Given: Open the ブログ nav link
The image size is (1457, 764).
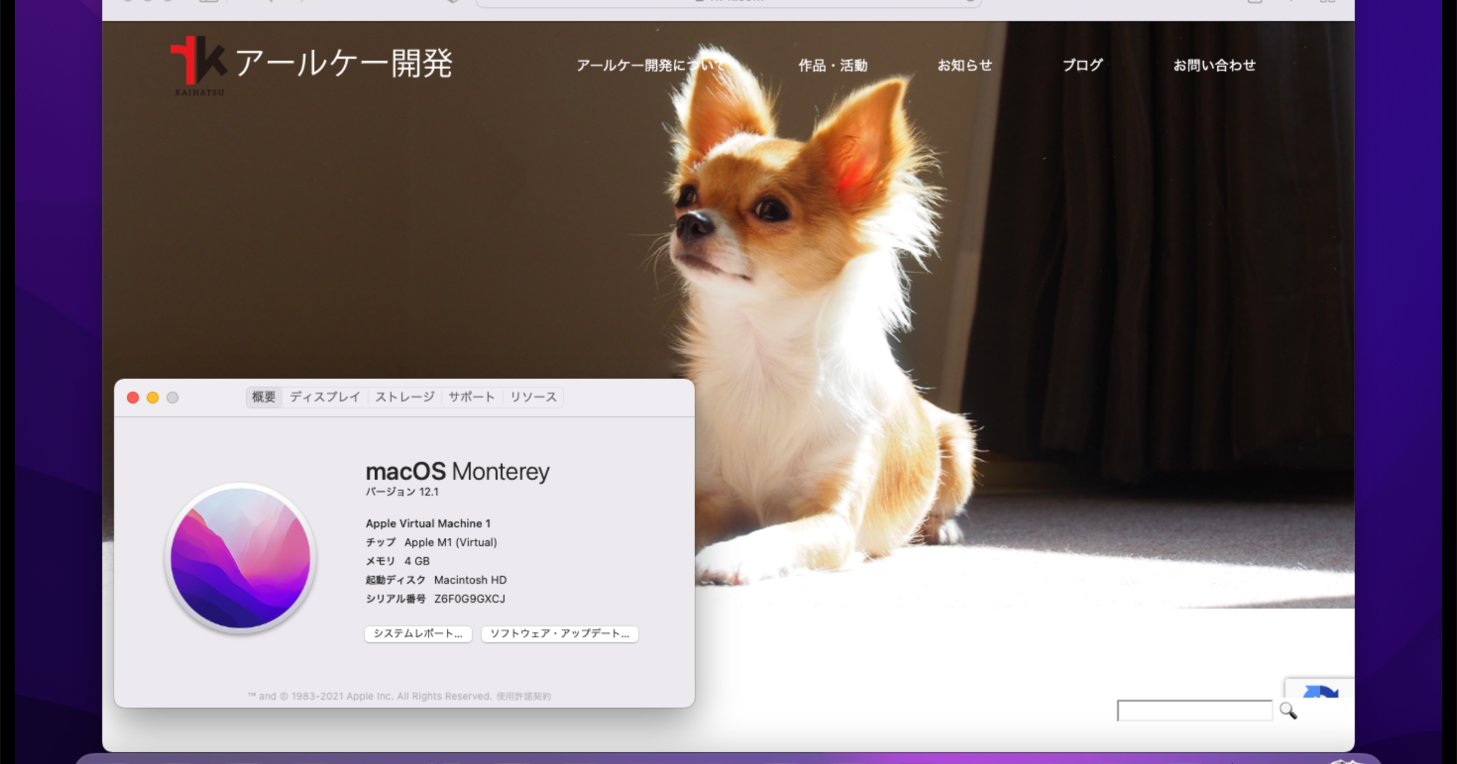Looking at the screenshot, I should 1082,65.
